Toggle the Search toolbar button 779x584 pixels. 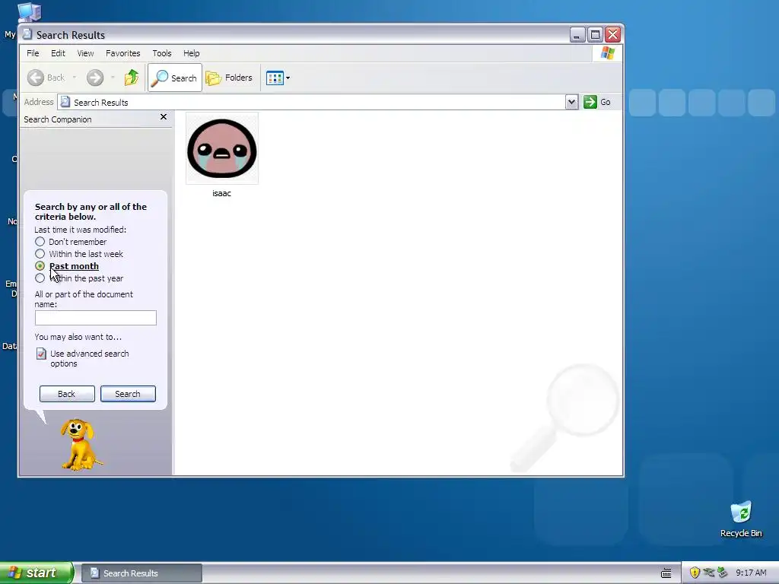point(175,78)
